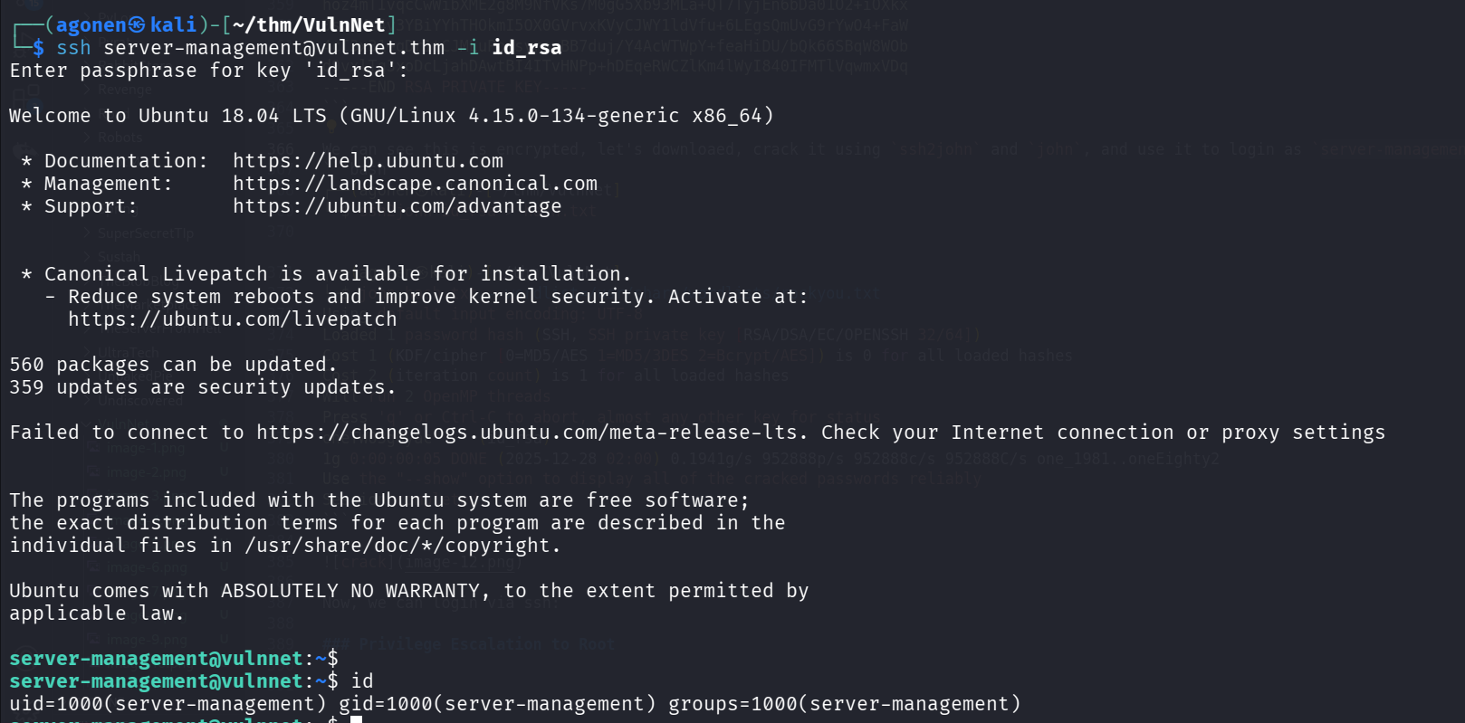1465x723 pixels.
Task: Click the server-management@vulnnet.thm ssh target
Action: point(273,48)
